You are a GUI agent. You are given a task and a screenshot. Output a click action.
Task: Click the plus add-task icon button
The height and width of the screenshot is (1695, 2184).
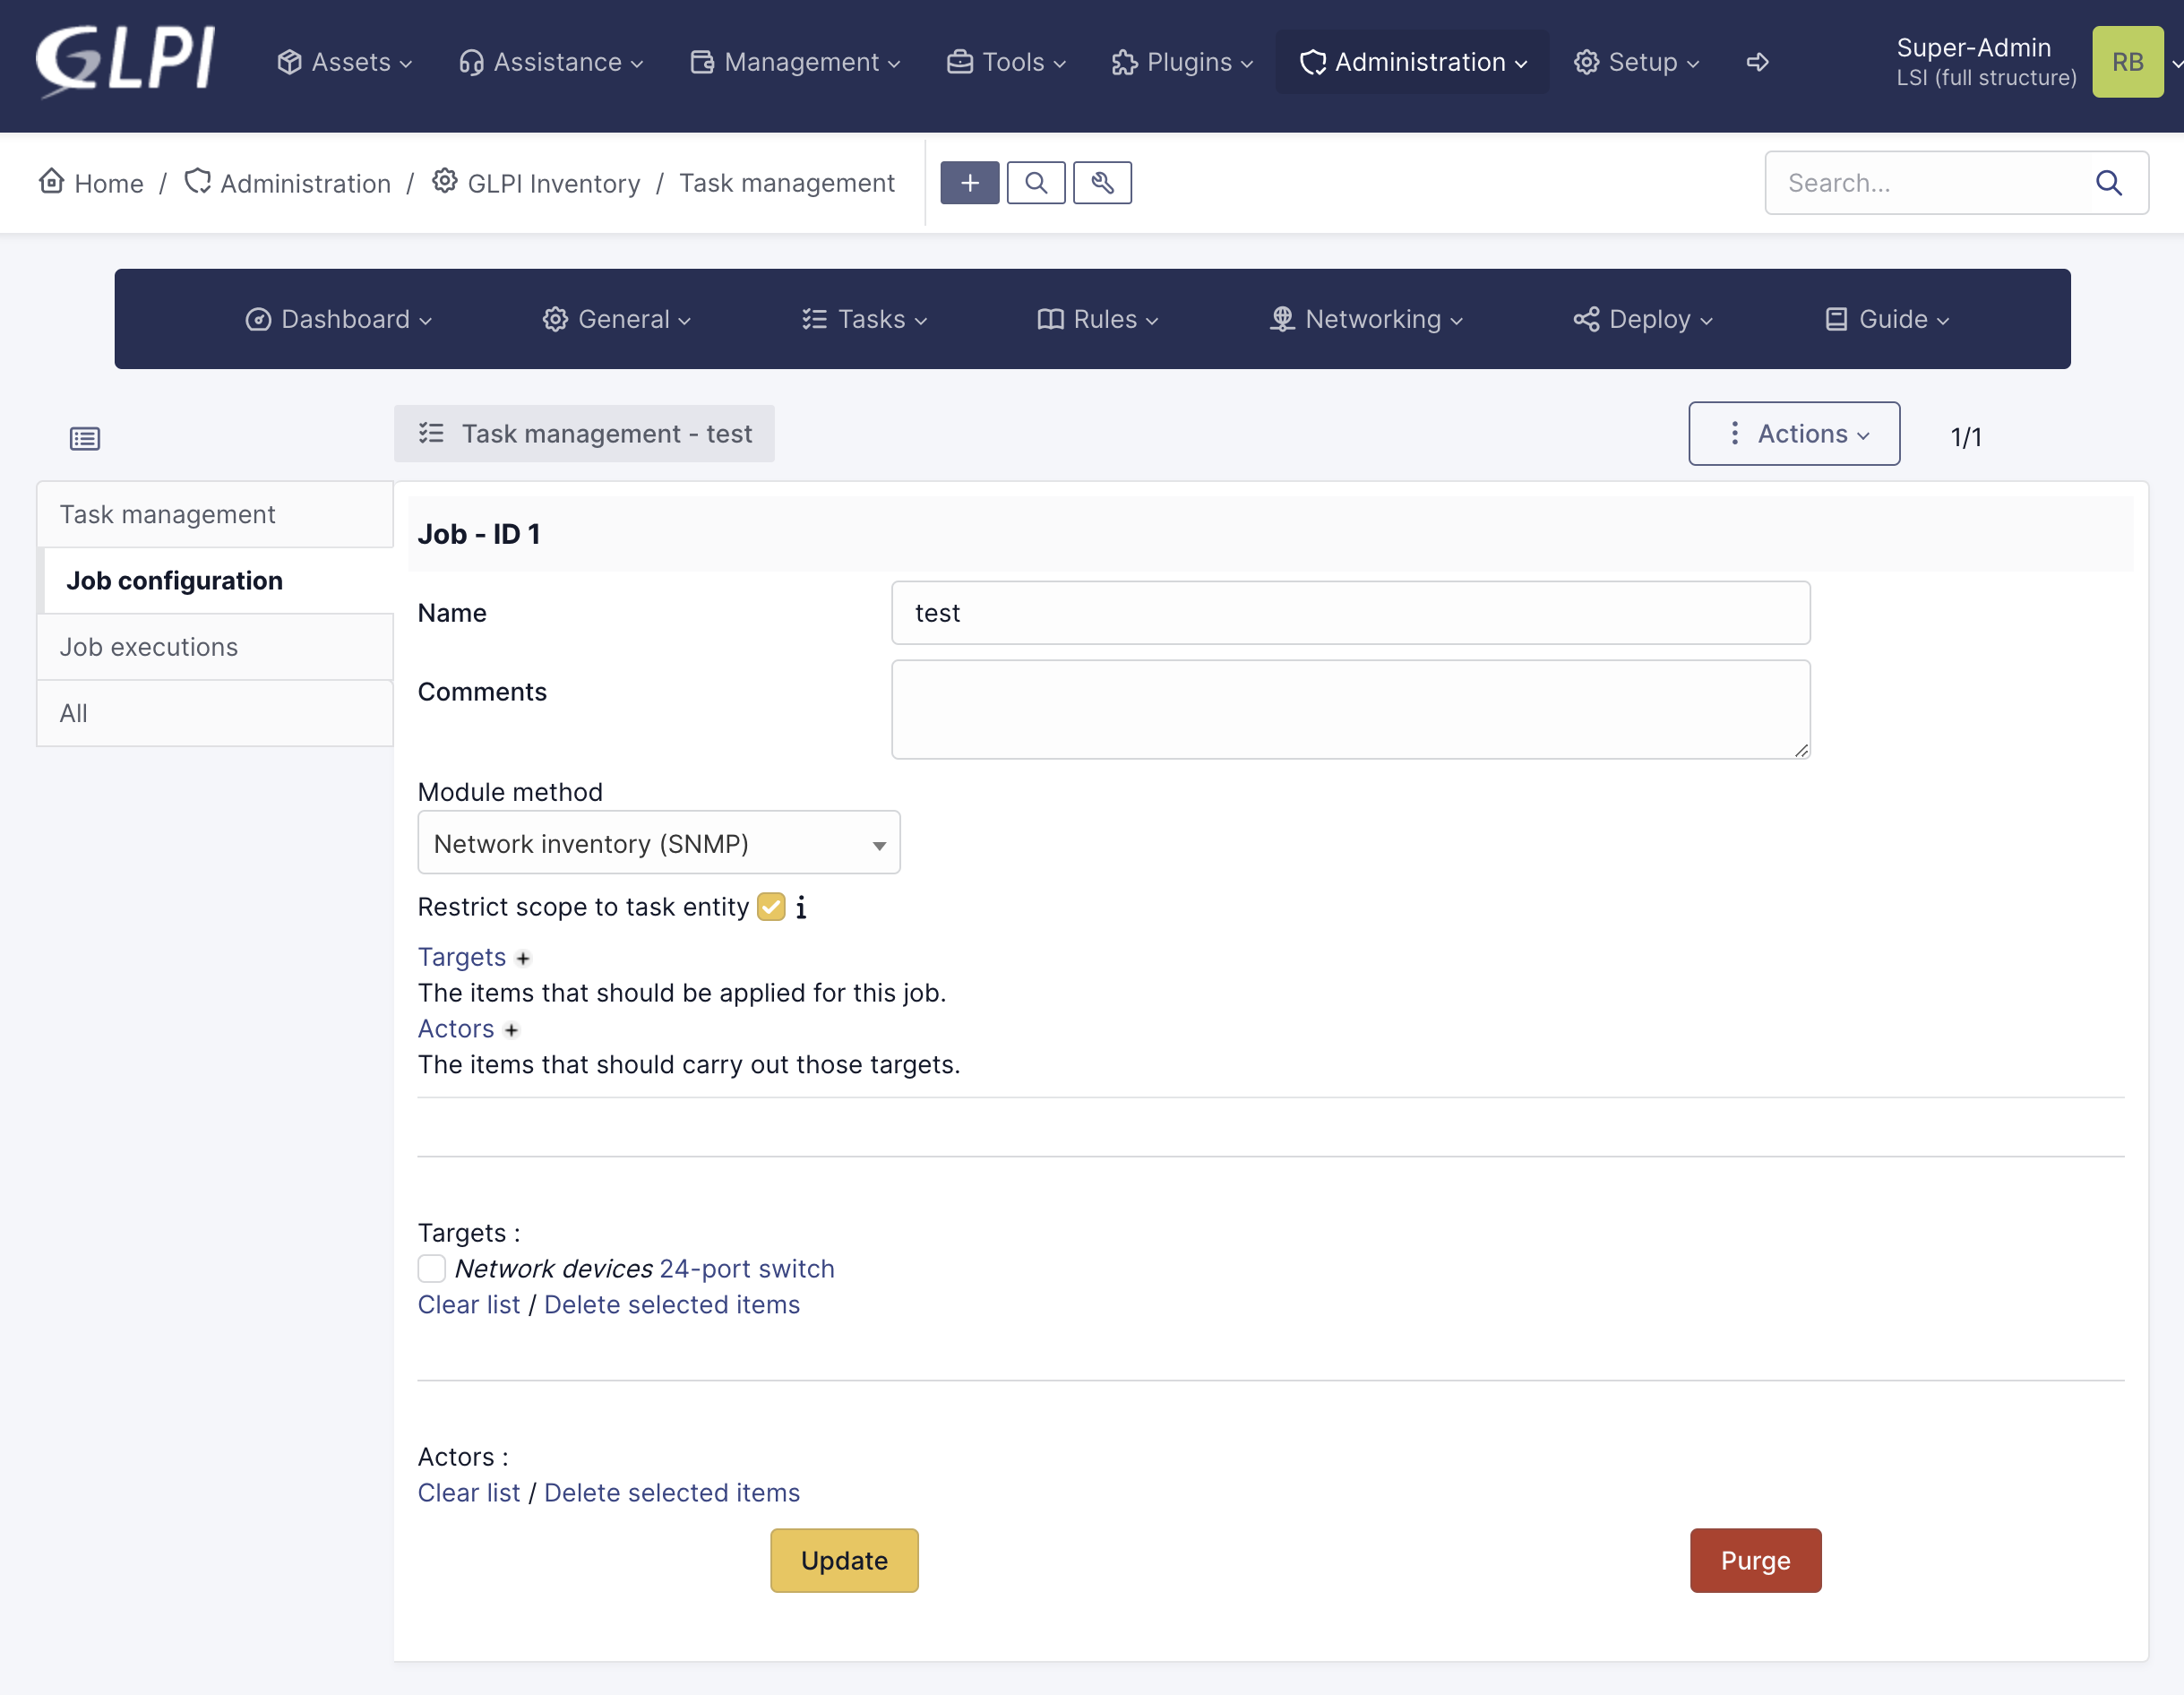point(969,183)
